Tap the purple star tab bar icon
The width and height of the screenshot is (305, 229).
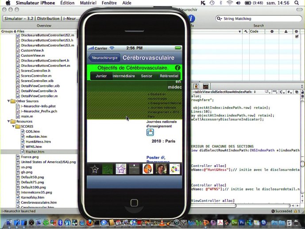pyautogui.click(x=121, y=169)
